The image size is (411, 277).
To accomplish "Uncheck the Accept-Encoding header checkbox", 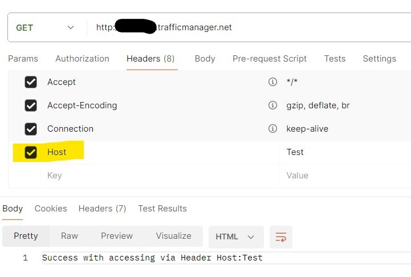I will point(31,105).
